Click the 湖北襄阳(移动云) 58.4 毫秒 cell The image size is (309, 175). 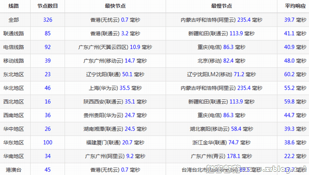point(221,129)
